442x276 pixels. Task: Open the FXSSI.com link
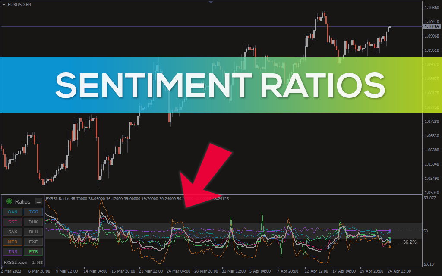click(16, 262)
